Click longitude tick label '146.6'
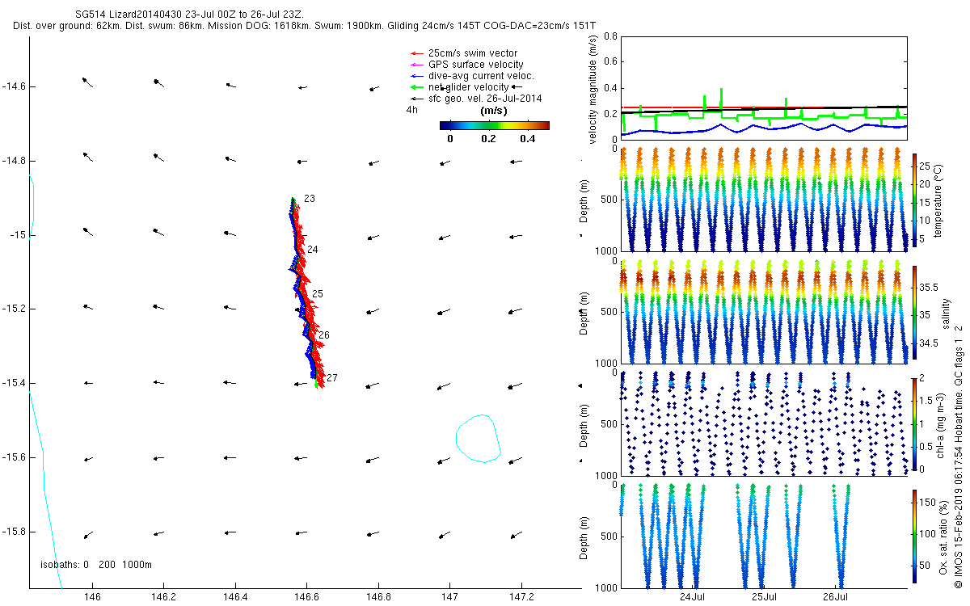 (x=307, y=596)
